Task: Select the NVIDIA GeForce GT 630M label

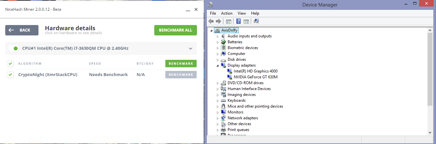Action: click(x=256, y=77)
